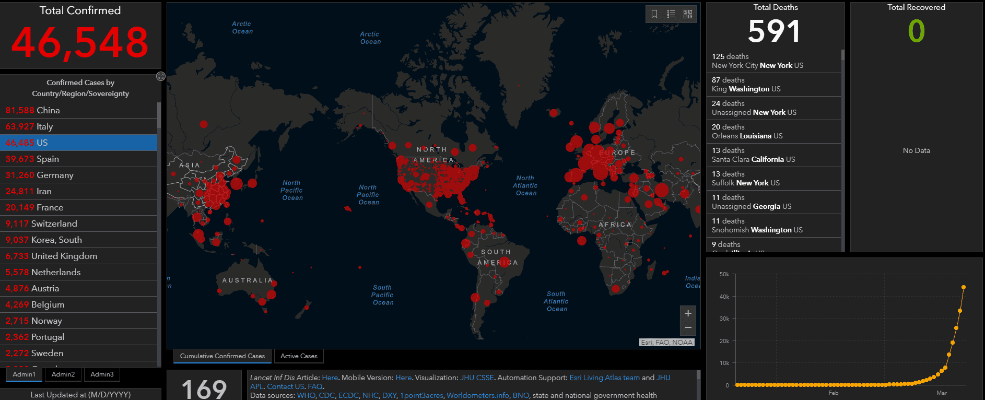The height and width of the screenshot is (400, 985).
Task: Open the JHU CSSE link
Action: pyautogui.click(x=477, y=378)
